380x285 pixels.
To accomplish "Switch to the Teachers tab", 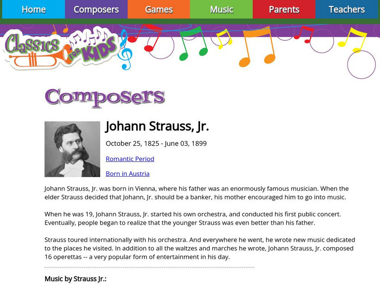I will click(x=347, y=9).
